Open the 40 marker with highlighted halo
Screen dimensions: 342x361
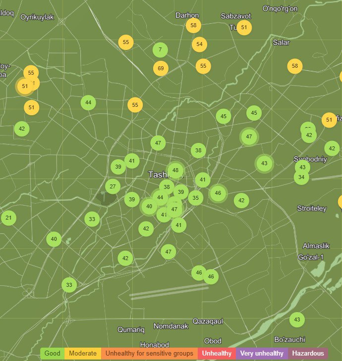click(x=149, y=206)
